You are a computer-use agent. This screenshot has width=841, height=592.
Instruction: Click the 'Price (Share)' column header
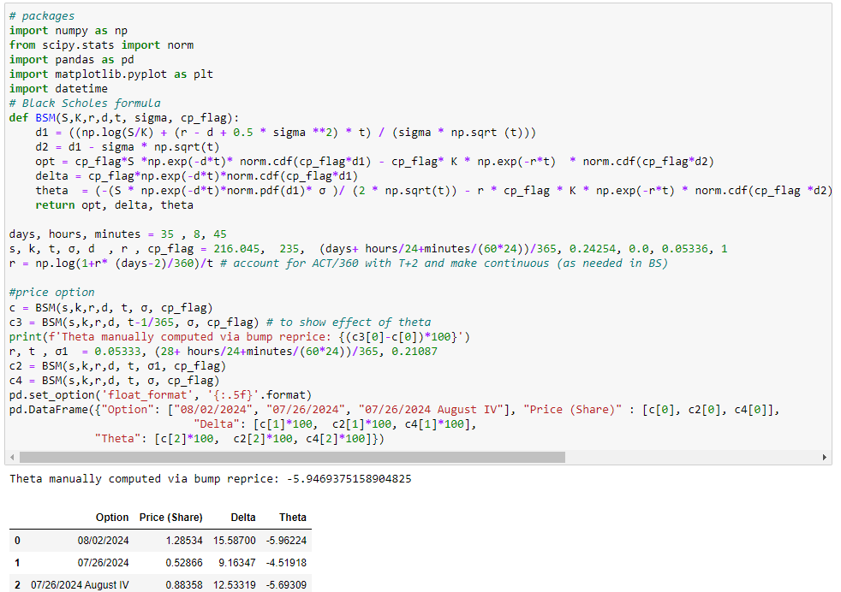click(x=171, y=518)
